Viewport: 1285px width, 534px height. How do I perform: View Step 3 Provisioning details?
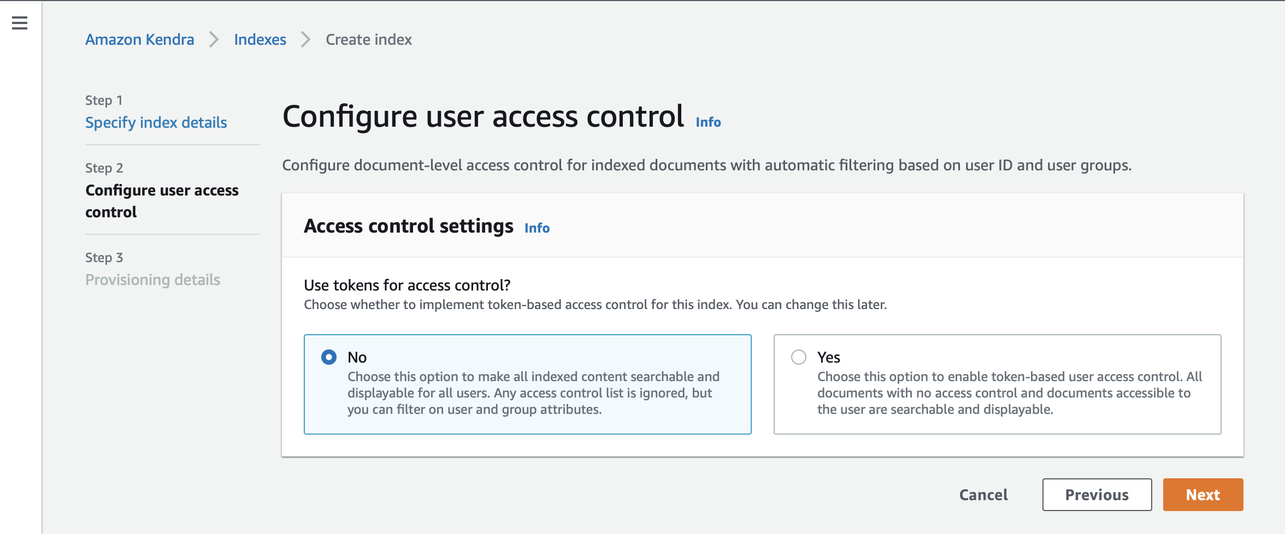[x=152, y=280]
